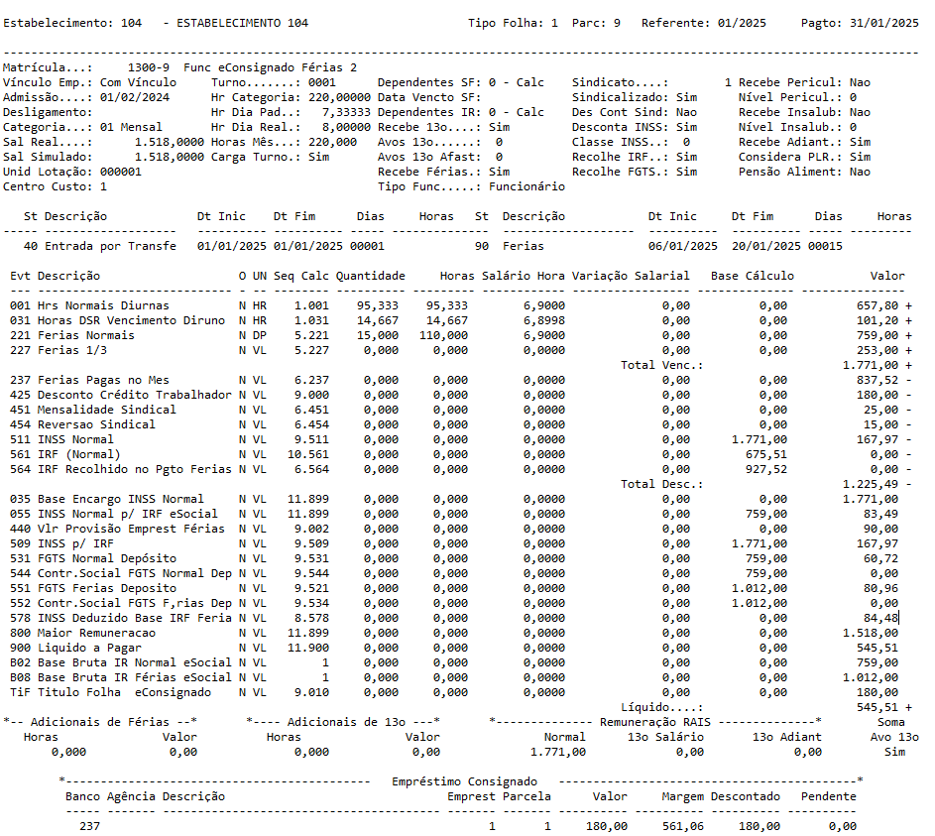This screenshot has width=935, height=836.
Task: Click Ferias start date '06/01/2025'
Action: 683,246
